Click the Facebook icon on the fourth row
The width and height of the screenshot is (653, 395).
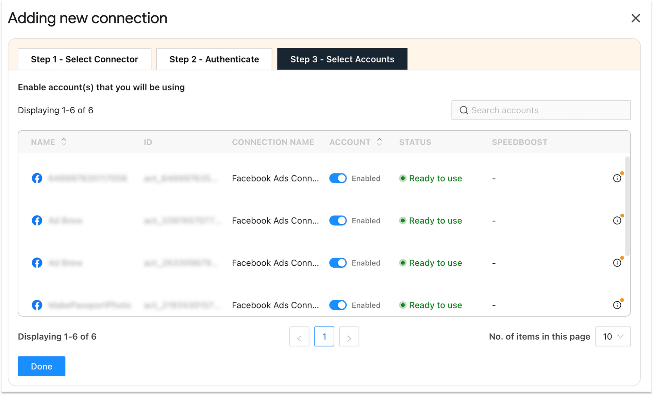(37, 305)
